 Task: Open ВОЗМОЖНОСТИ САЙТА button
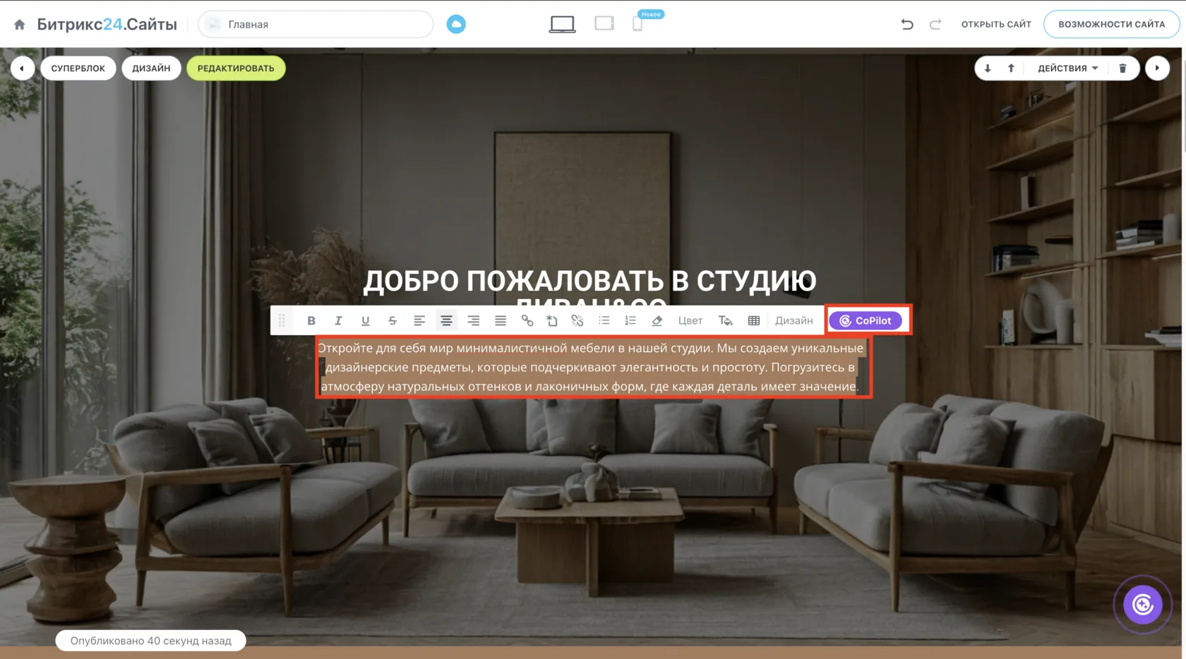pyautogui.click(x=1111, y=24)
